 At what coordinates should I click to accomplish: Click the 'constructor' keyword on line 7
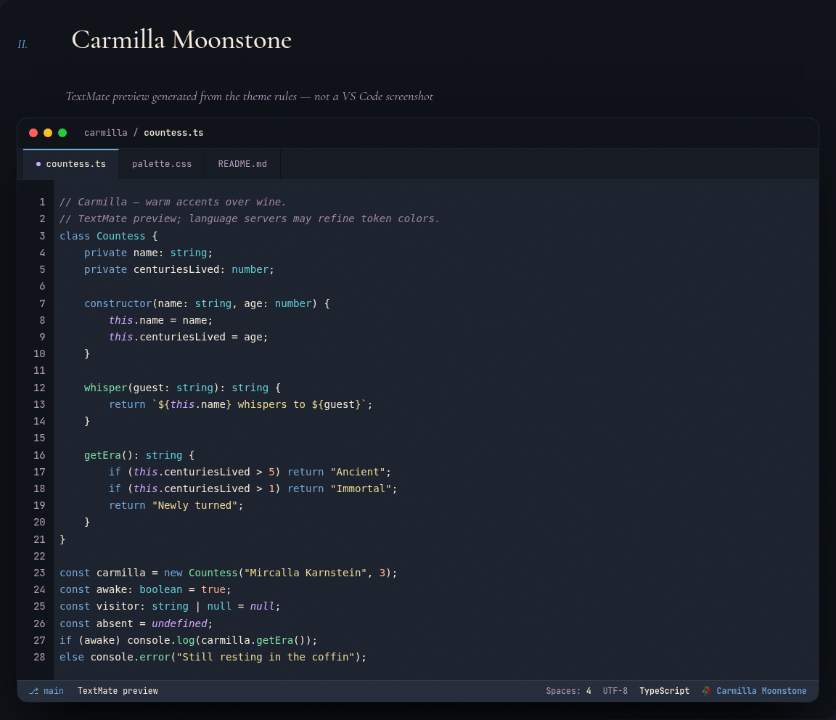pyautogui.click(x=118, y=303)
